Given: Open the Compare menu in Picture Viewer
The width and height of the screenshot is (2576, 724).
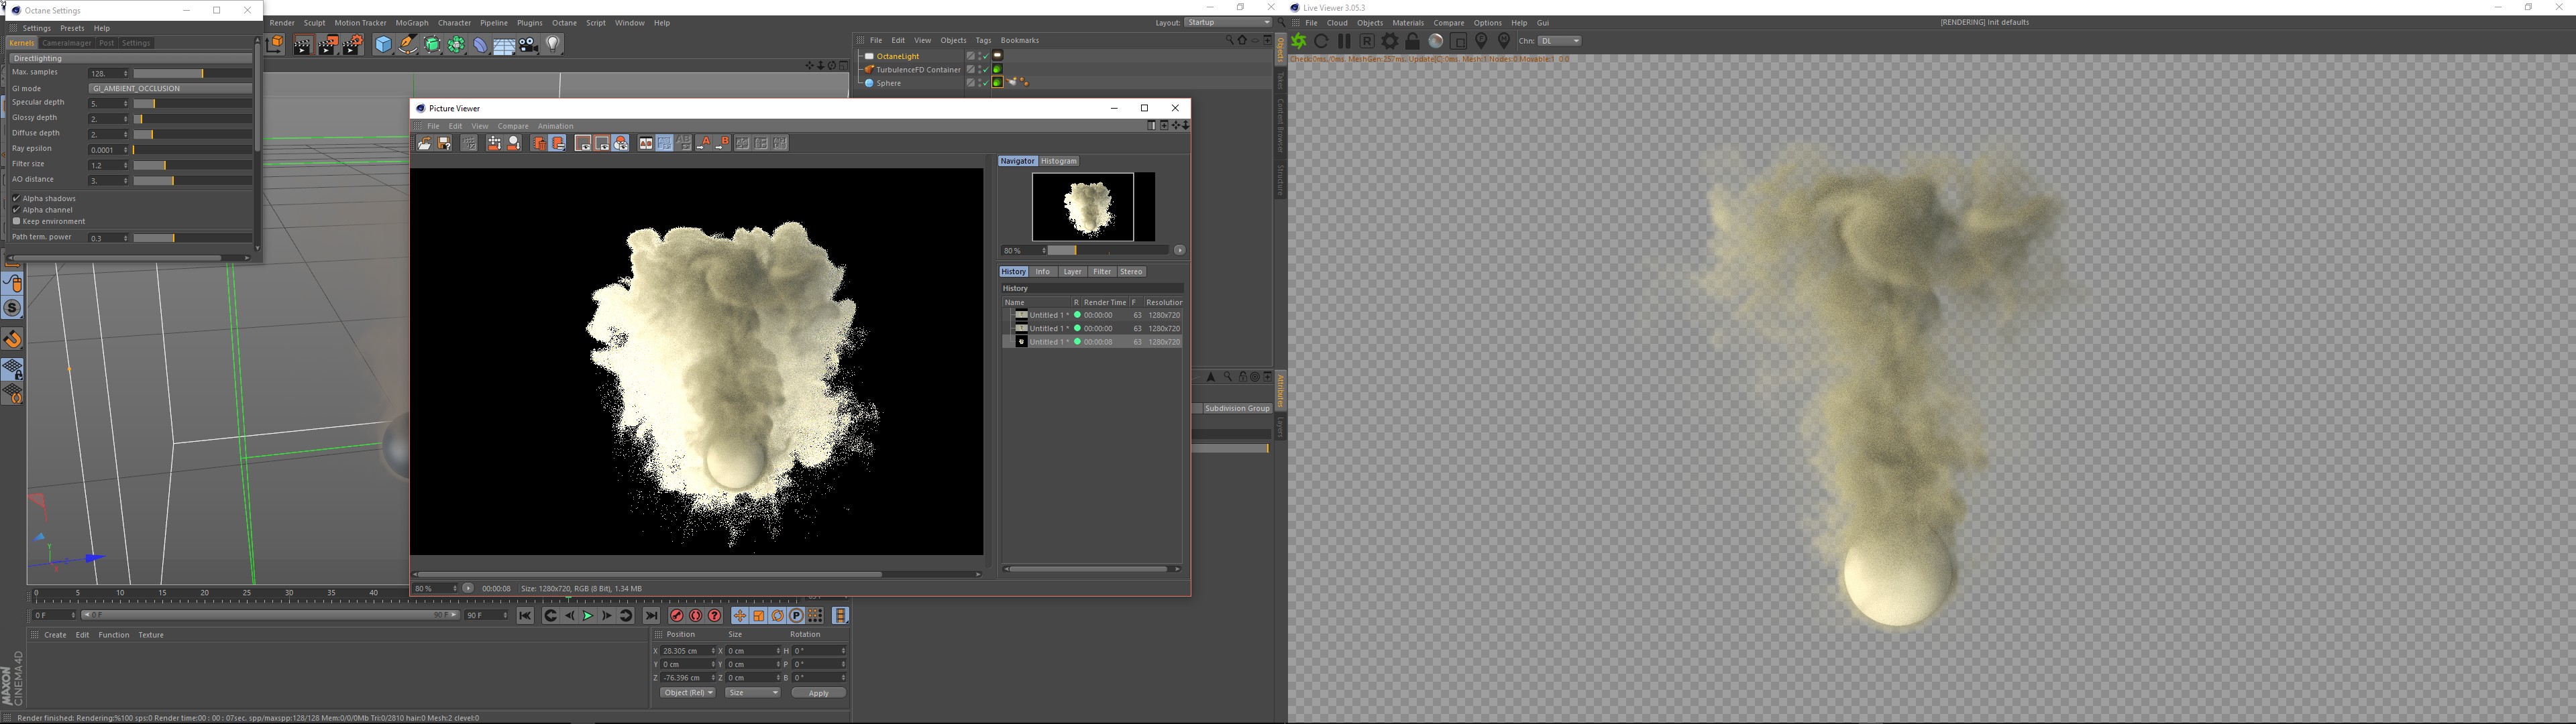Looking at the screenshot, I should point(513,126).
